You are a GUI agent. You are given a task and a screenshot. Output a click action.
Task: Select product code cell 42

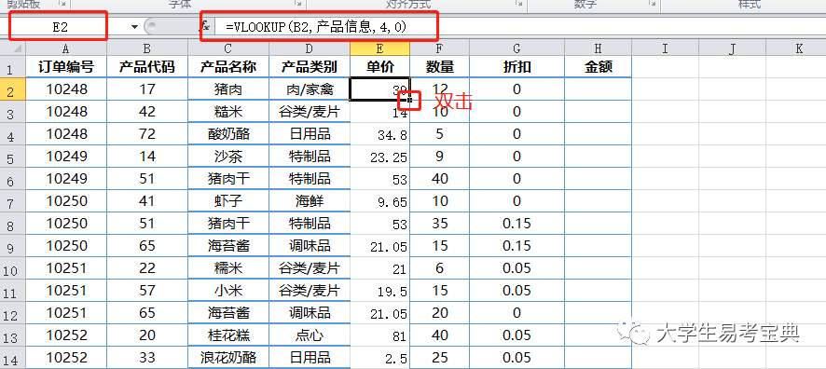point(147,112)
